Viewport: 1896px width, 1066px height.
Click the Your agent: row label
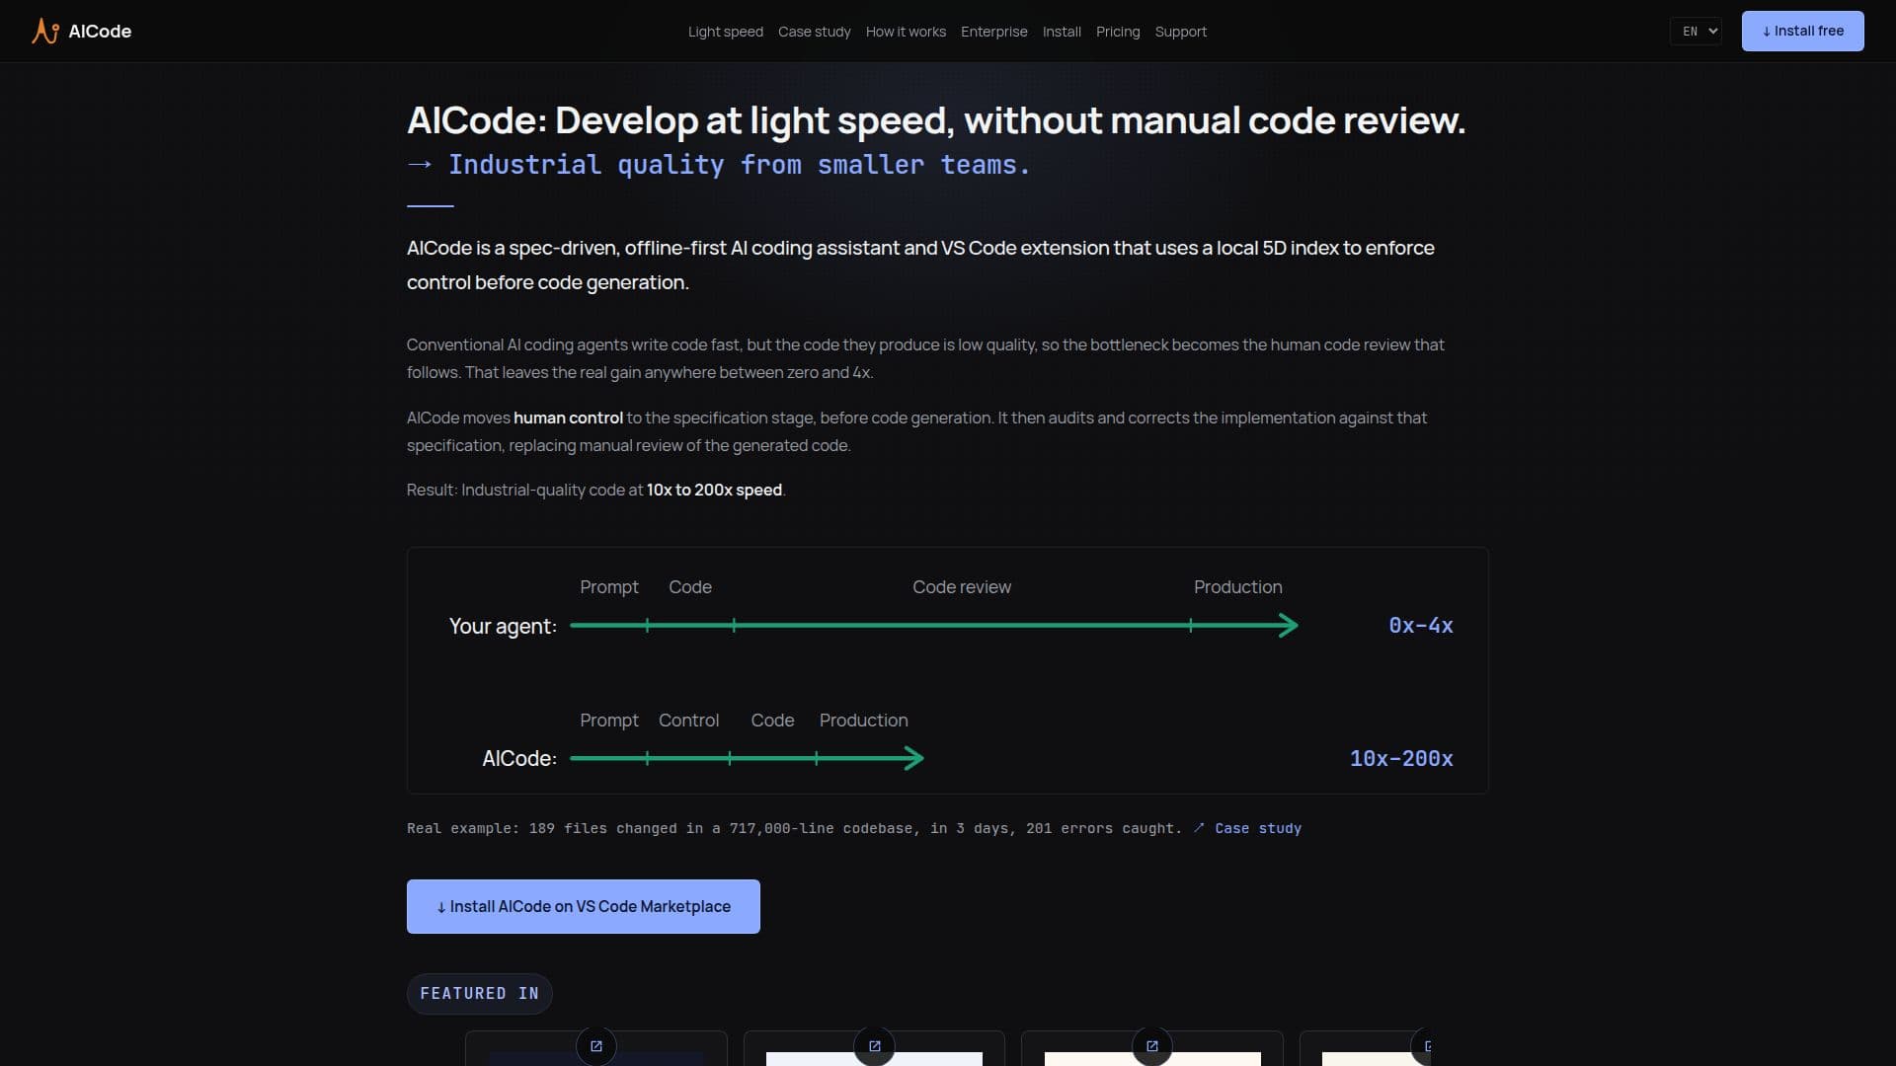click(x=503, y=626)
